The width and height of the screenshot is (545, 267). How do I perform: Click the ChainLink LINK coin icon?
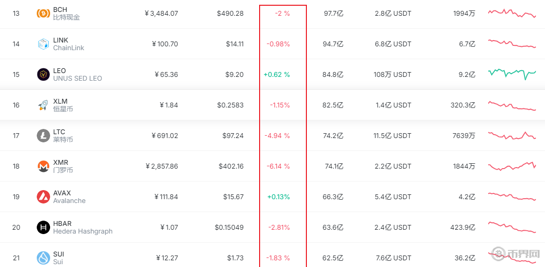pyautogui.click(x=43, y=44)
